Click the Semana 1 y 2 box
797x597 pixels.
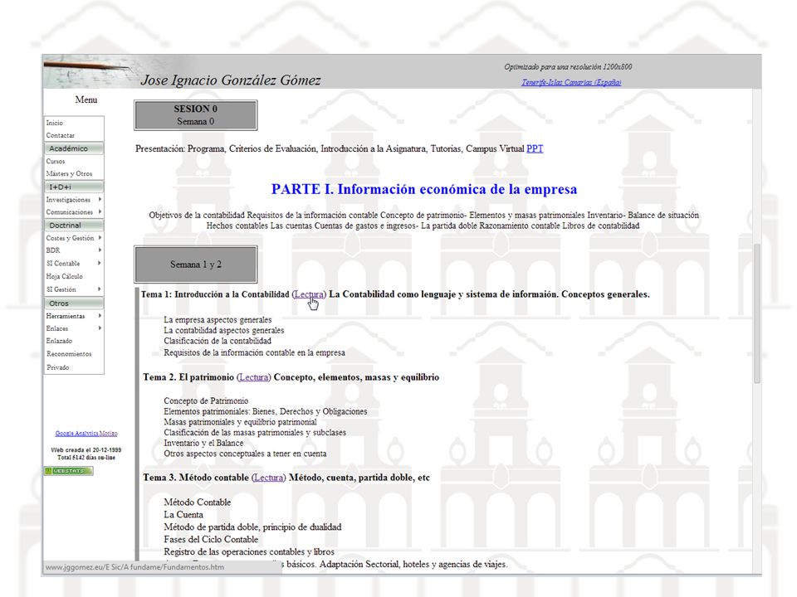pyautogui.click(x=196, y=265)
